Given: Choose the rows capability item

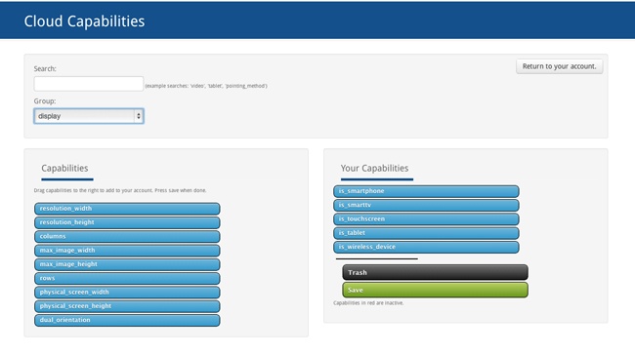Looking at the screenshot, I should (127, 278).
